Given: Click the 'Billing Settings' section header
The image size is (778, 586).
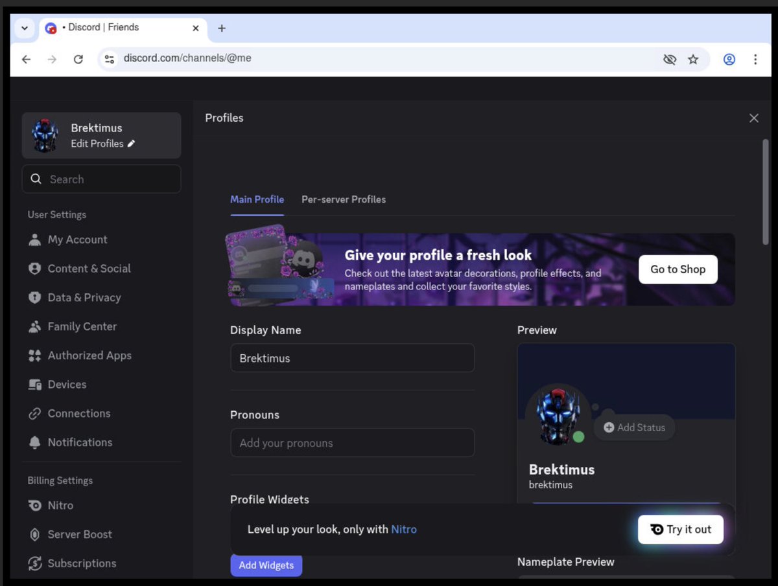Looking at the screenshot, I should [x=60, y=480].
